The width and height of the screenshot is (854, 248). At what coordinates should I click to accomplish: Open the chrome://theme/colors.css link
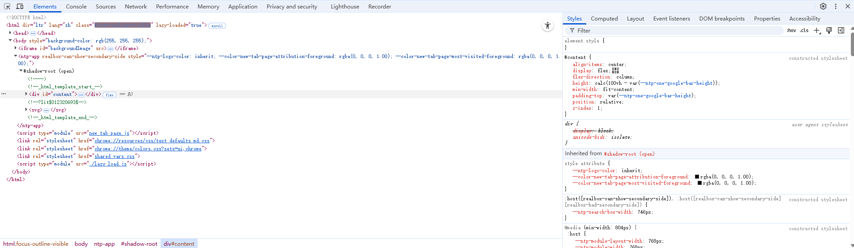click(x=148, y=149)
